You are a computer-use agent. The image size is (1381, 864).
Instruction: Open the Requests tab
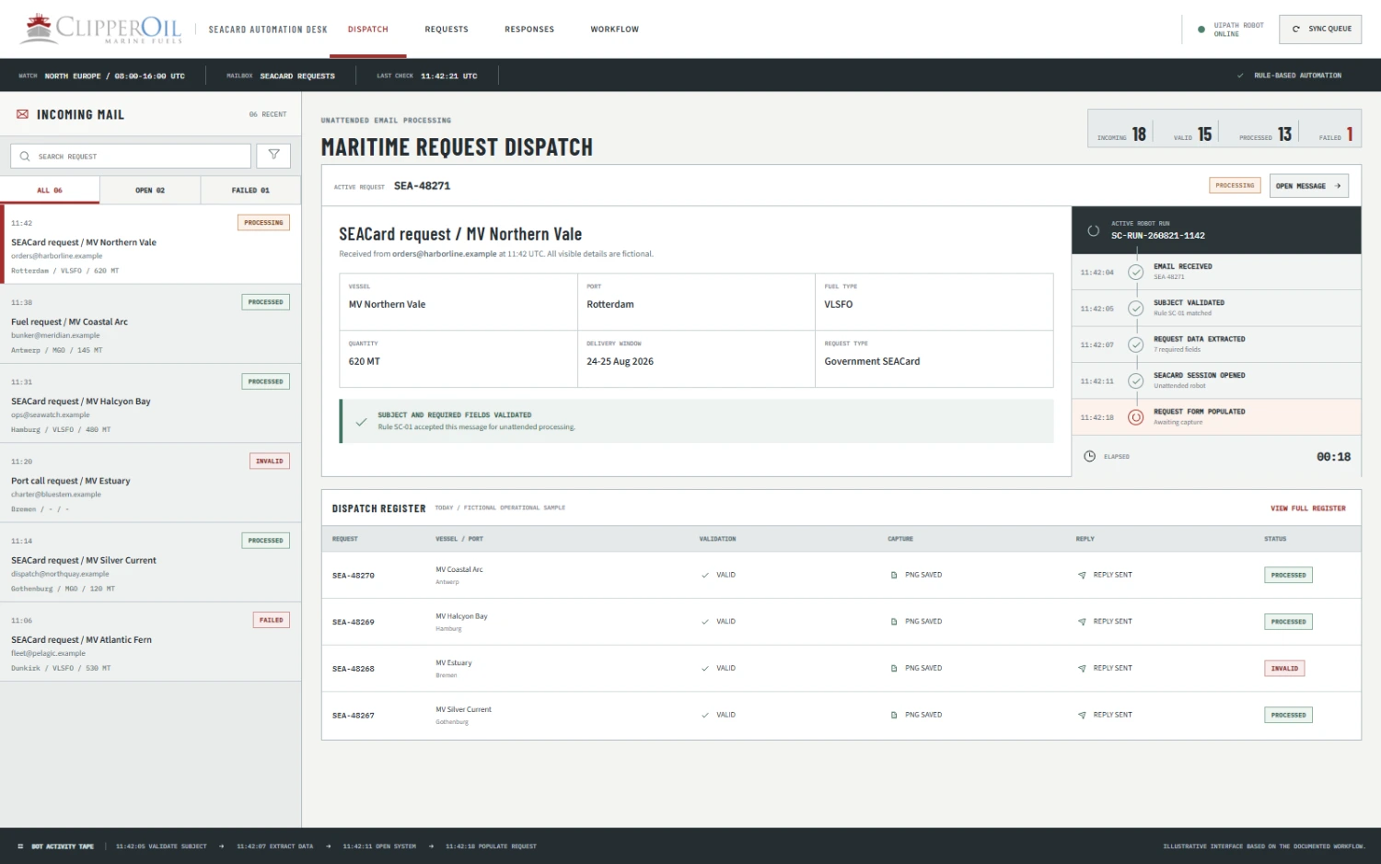pyautogui.click(x=447, y=29)
